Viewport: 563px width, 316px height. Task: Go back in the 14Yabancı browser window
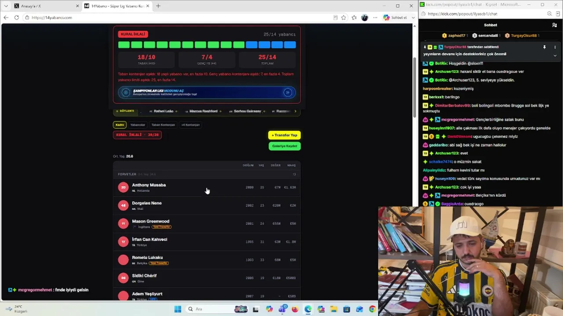pos(6,18)
